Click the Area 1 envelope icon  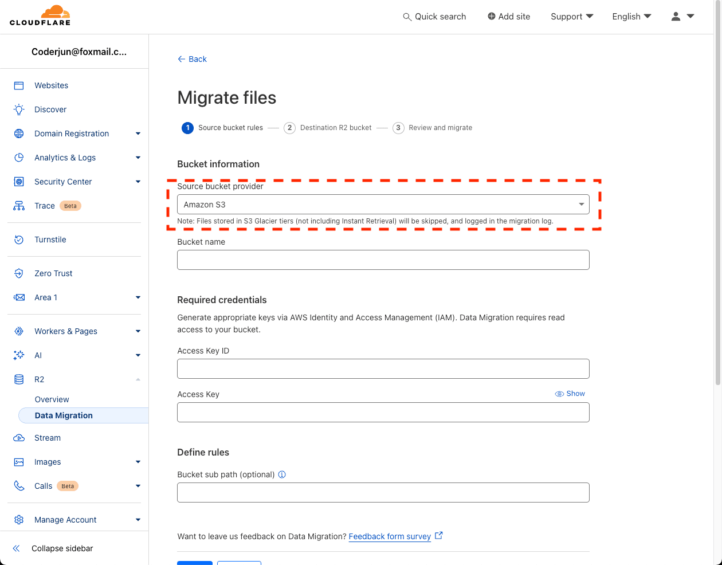click(19, 297)
